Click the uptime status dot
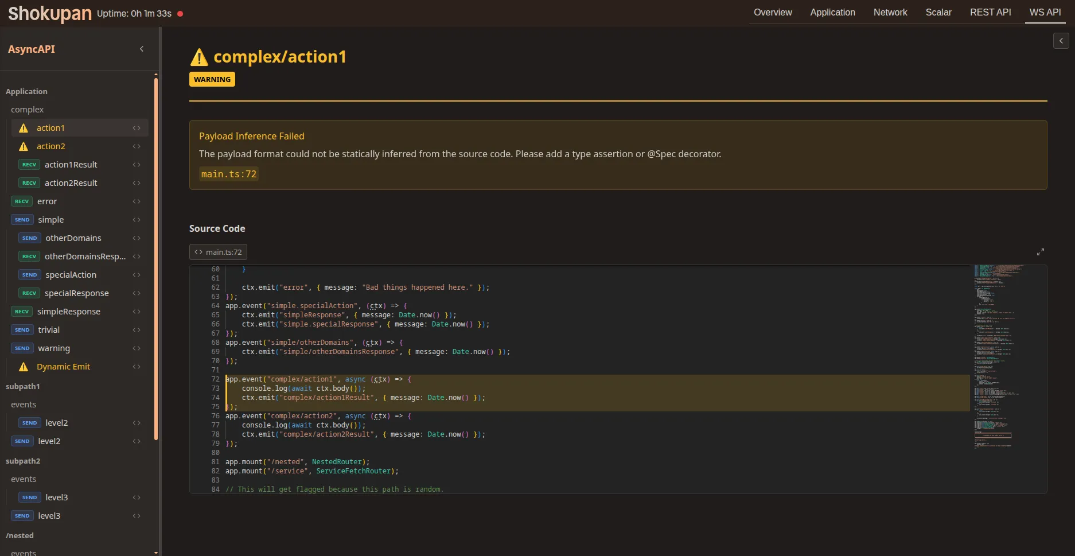 click(x=180, y=13)
